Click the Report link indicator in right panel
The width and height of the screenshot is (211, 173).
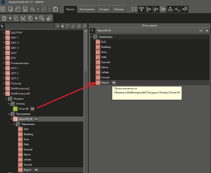click(114, 82)
